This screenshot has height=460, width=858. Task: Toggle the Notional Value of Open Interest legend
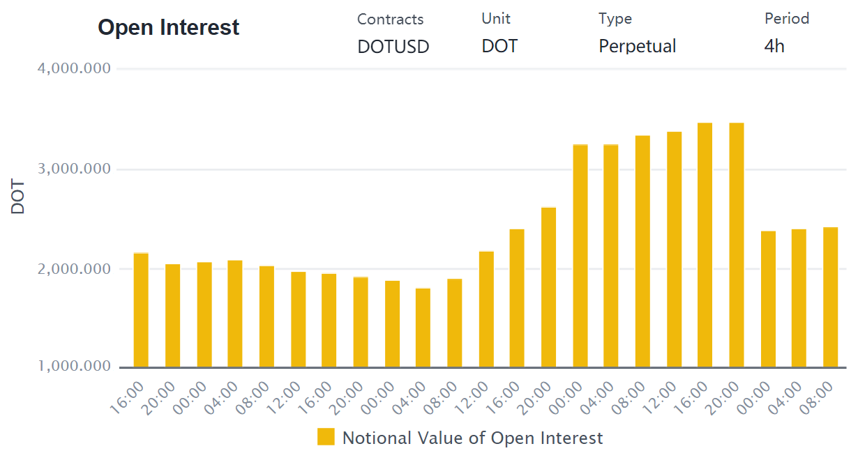[460, 438]
